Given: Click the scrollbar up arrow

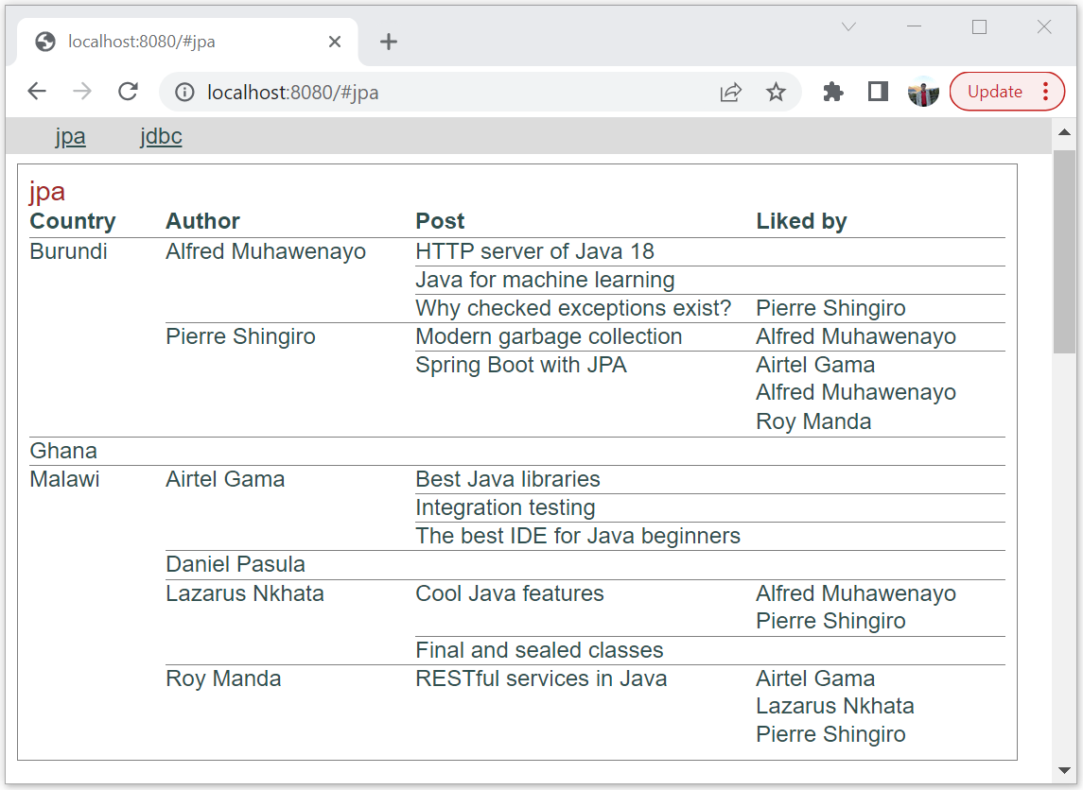Looking at the screenshot, I should pos(1064,132).
